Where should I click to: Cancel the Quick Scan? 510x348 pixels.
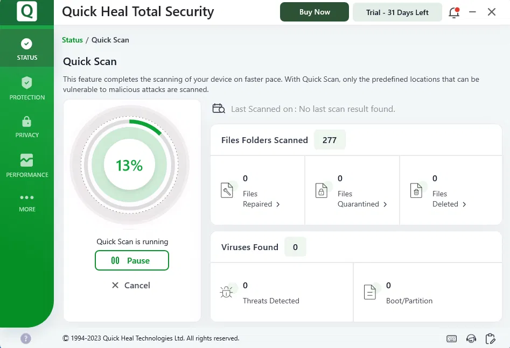tap(131, 285)
